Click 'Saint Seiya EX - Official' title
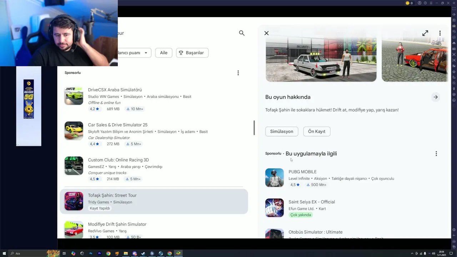This screenshot has height=257, width=457. (312, 202)
